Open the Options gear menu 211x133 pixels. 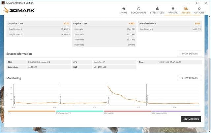click(199, 10)
